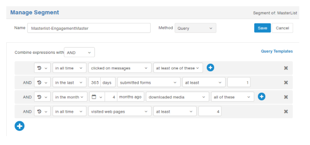Open history icon dropdown in first row
The image size is (310, 145).
tap(42, 68)
